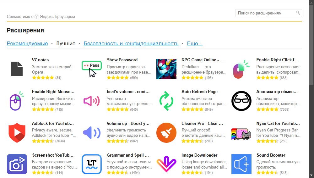Open the V7 notes document icon
Viewport: 314px width, 178px height.
pyautogui.click(x=17, y=69)
